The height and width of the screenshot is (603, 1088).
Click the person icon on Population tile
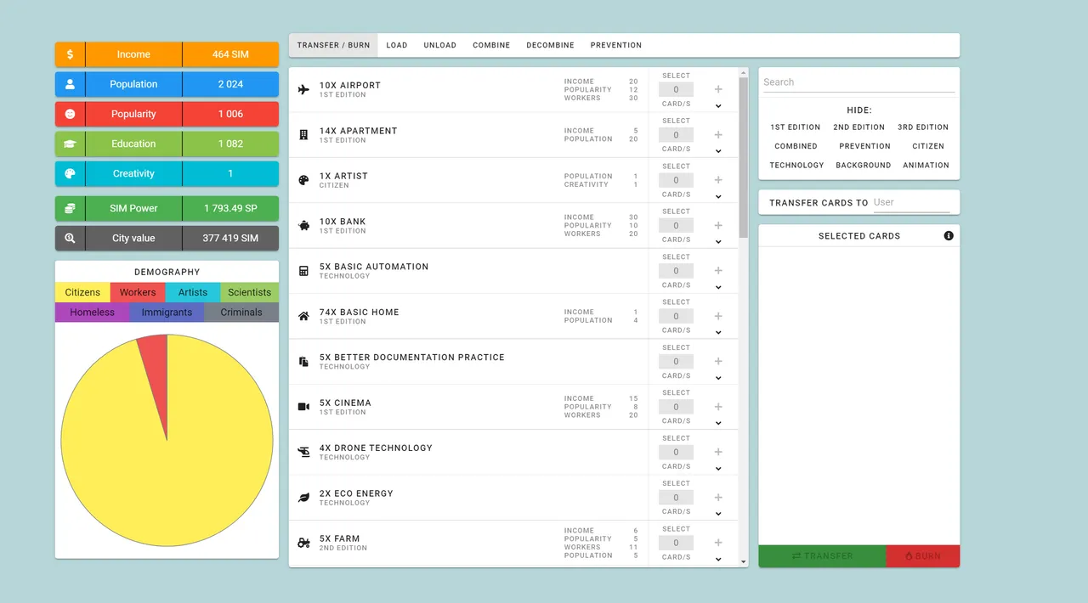(x=70, y=84)
